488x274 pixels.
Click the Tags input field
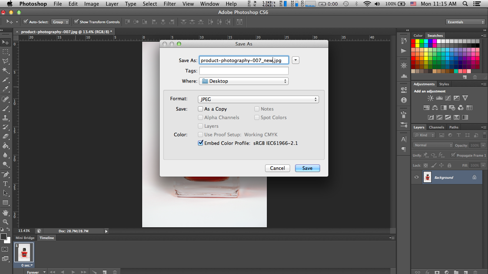coord(244,71)
